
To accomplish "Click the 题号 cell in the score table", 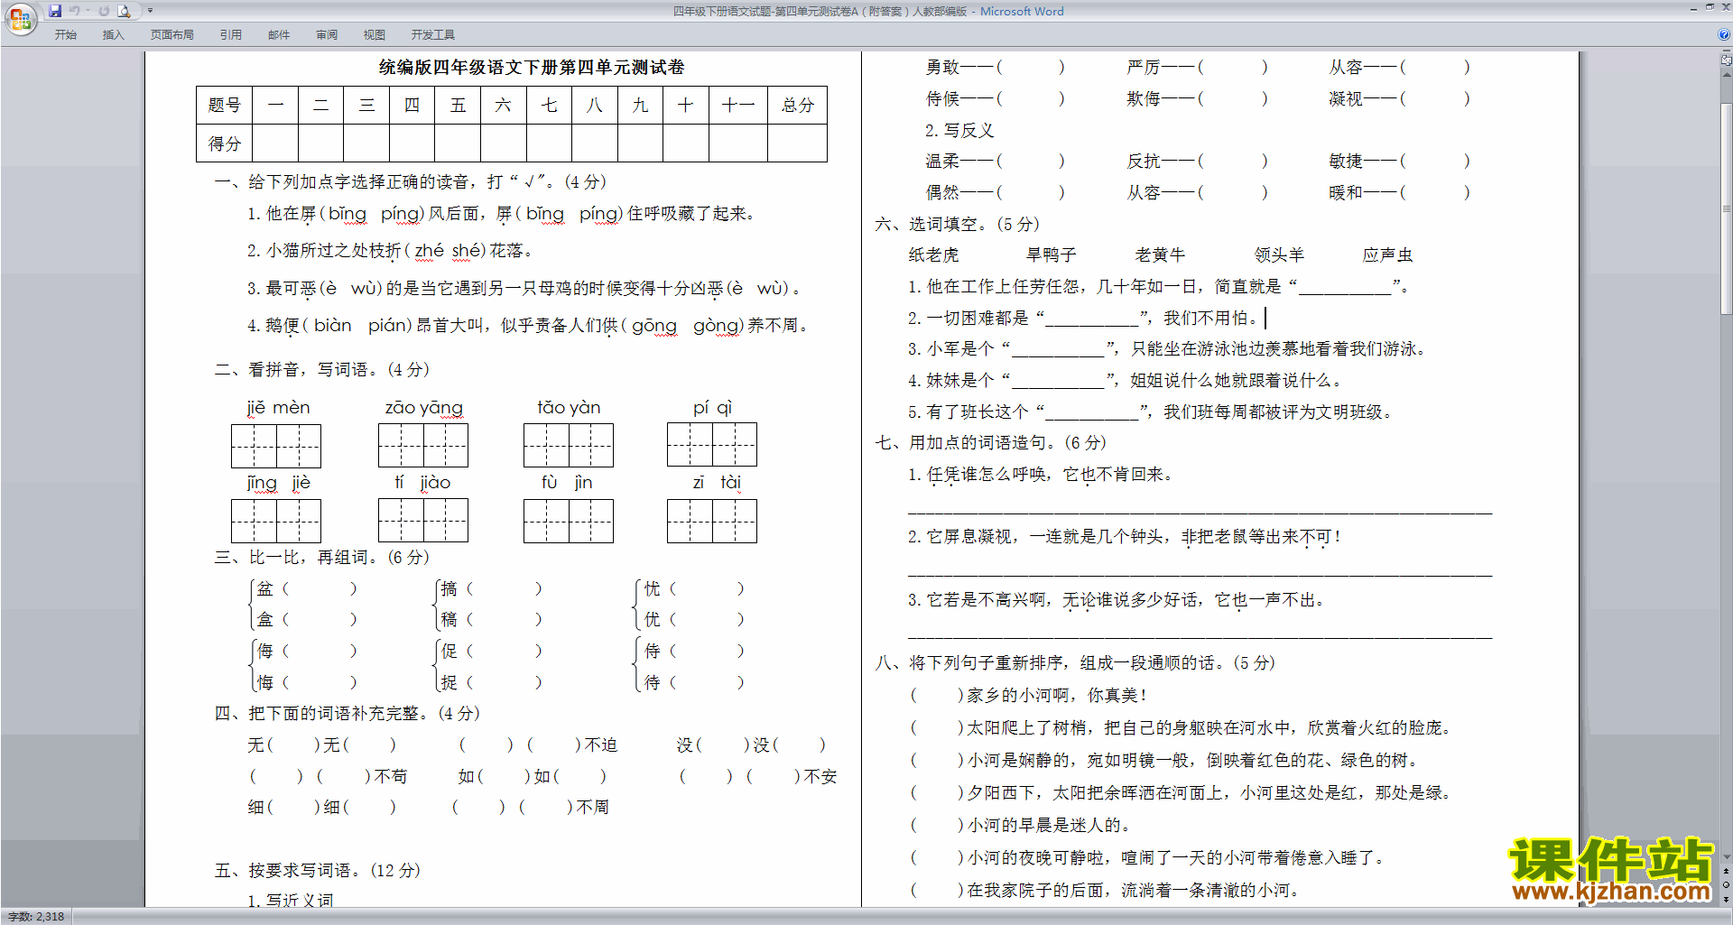I will click(225, 106).
